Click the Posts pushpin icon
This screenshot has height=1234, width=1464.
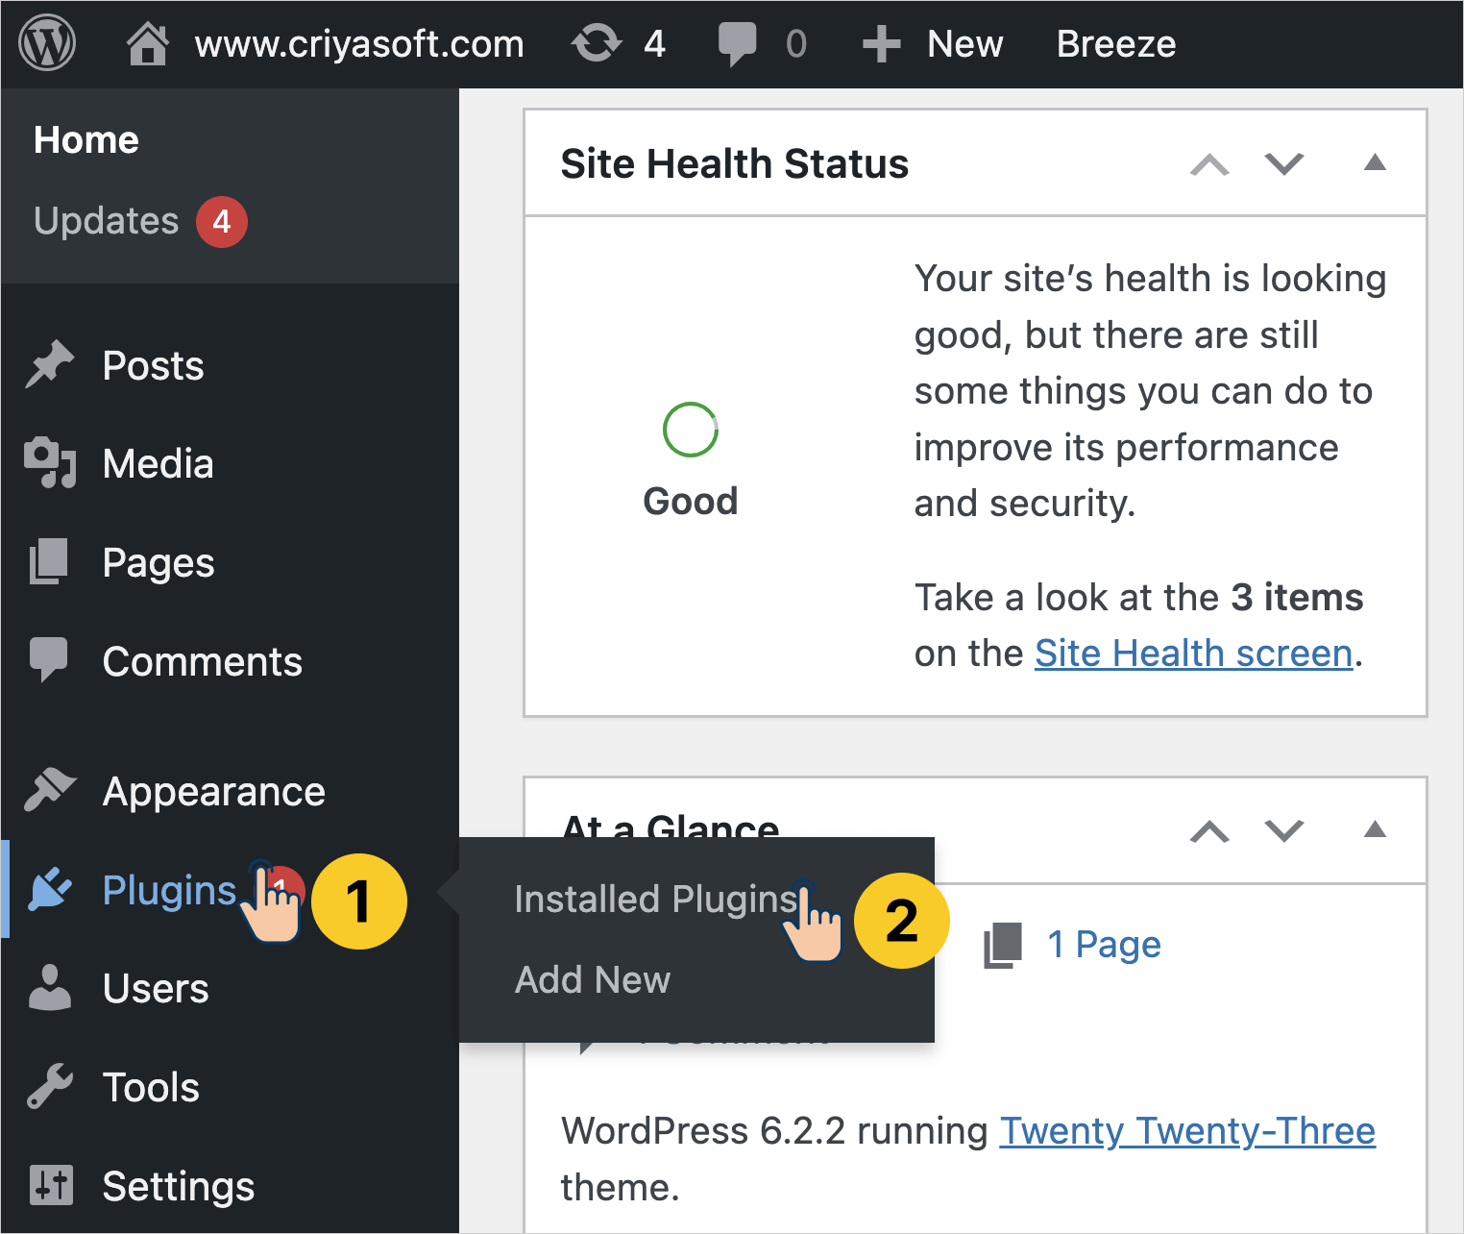pos(49,364)
